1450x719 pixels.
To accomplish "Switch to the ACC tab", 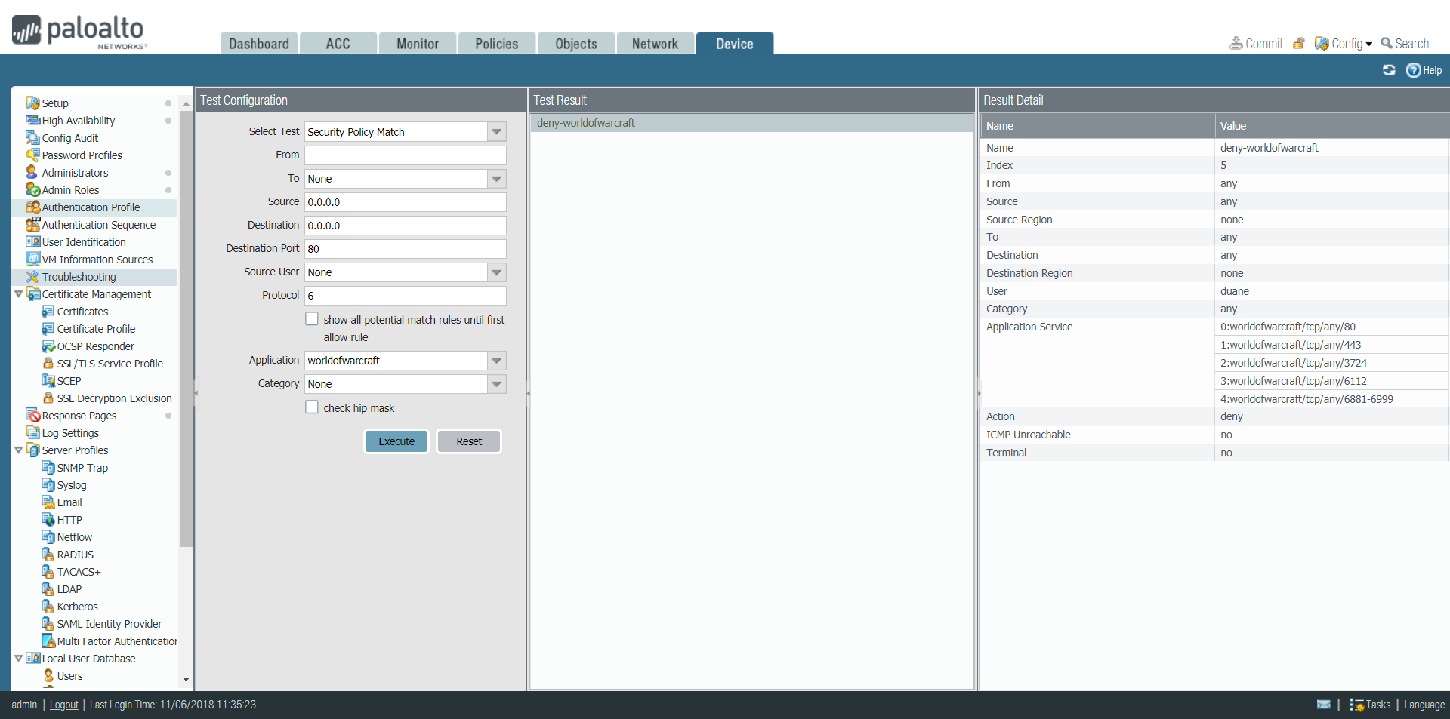I will [x=338, y=43].
